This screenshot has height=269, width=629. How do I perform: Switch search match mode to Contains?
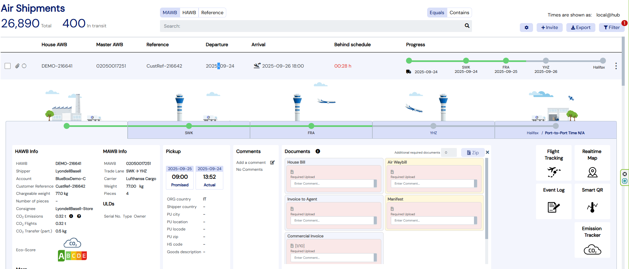coord(459,13)
